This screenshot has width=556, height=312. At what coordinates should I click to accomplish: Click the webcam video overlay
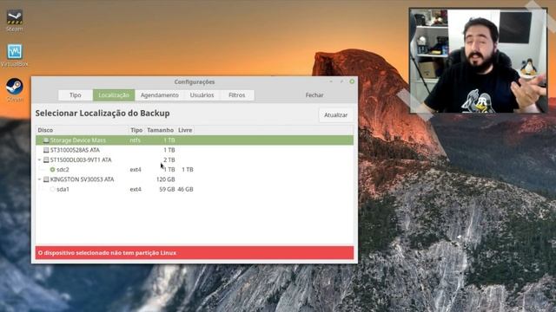tap(478, 61)
